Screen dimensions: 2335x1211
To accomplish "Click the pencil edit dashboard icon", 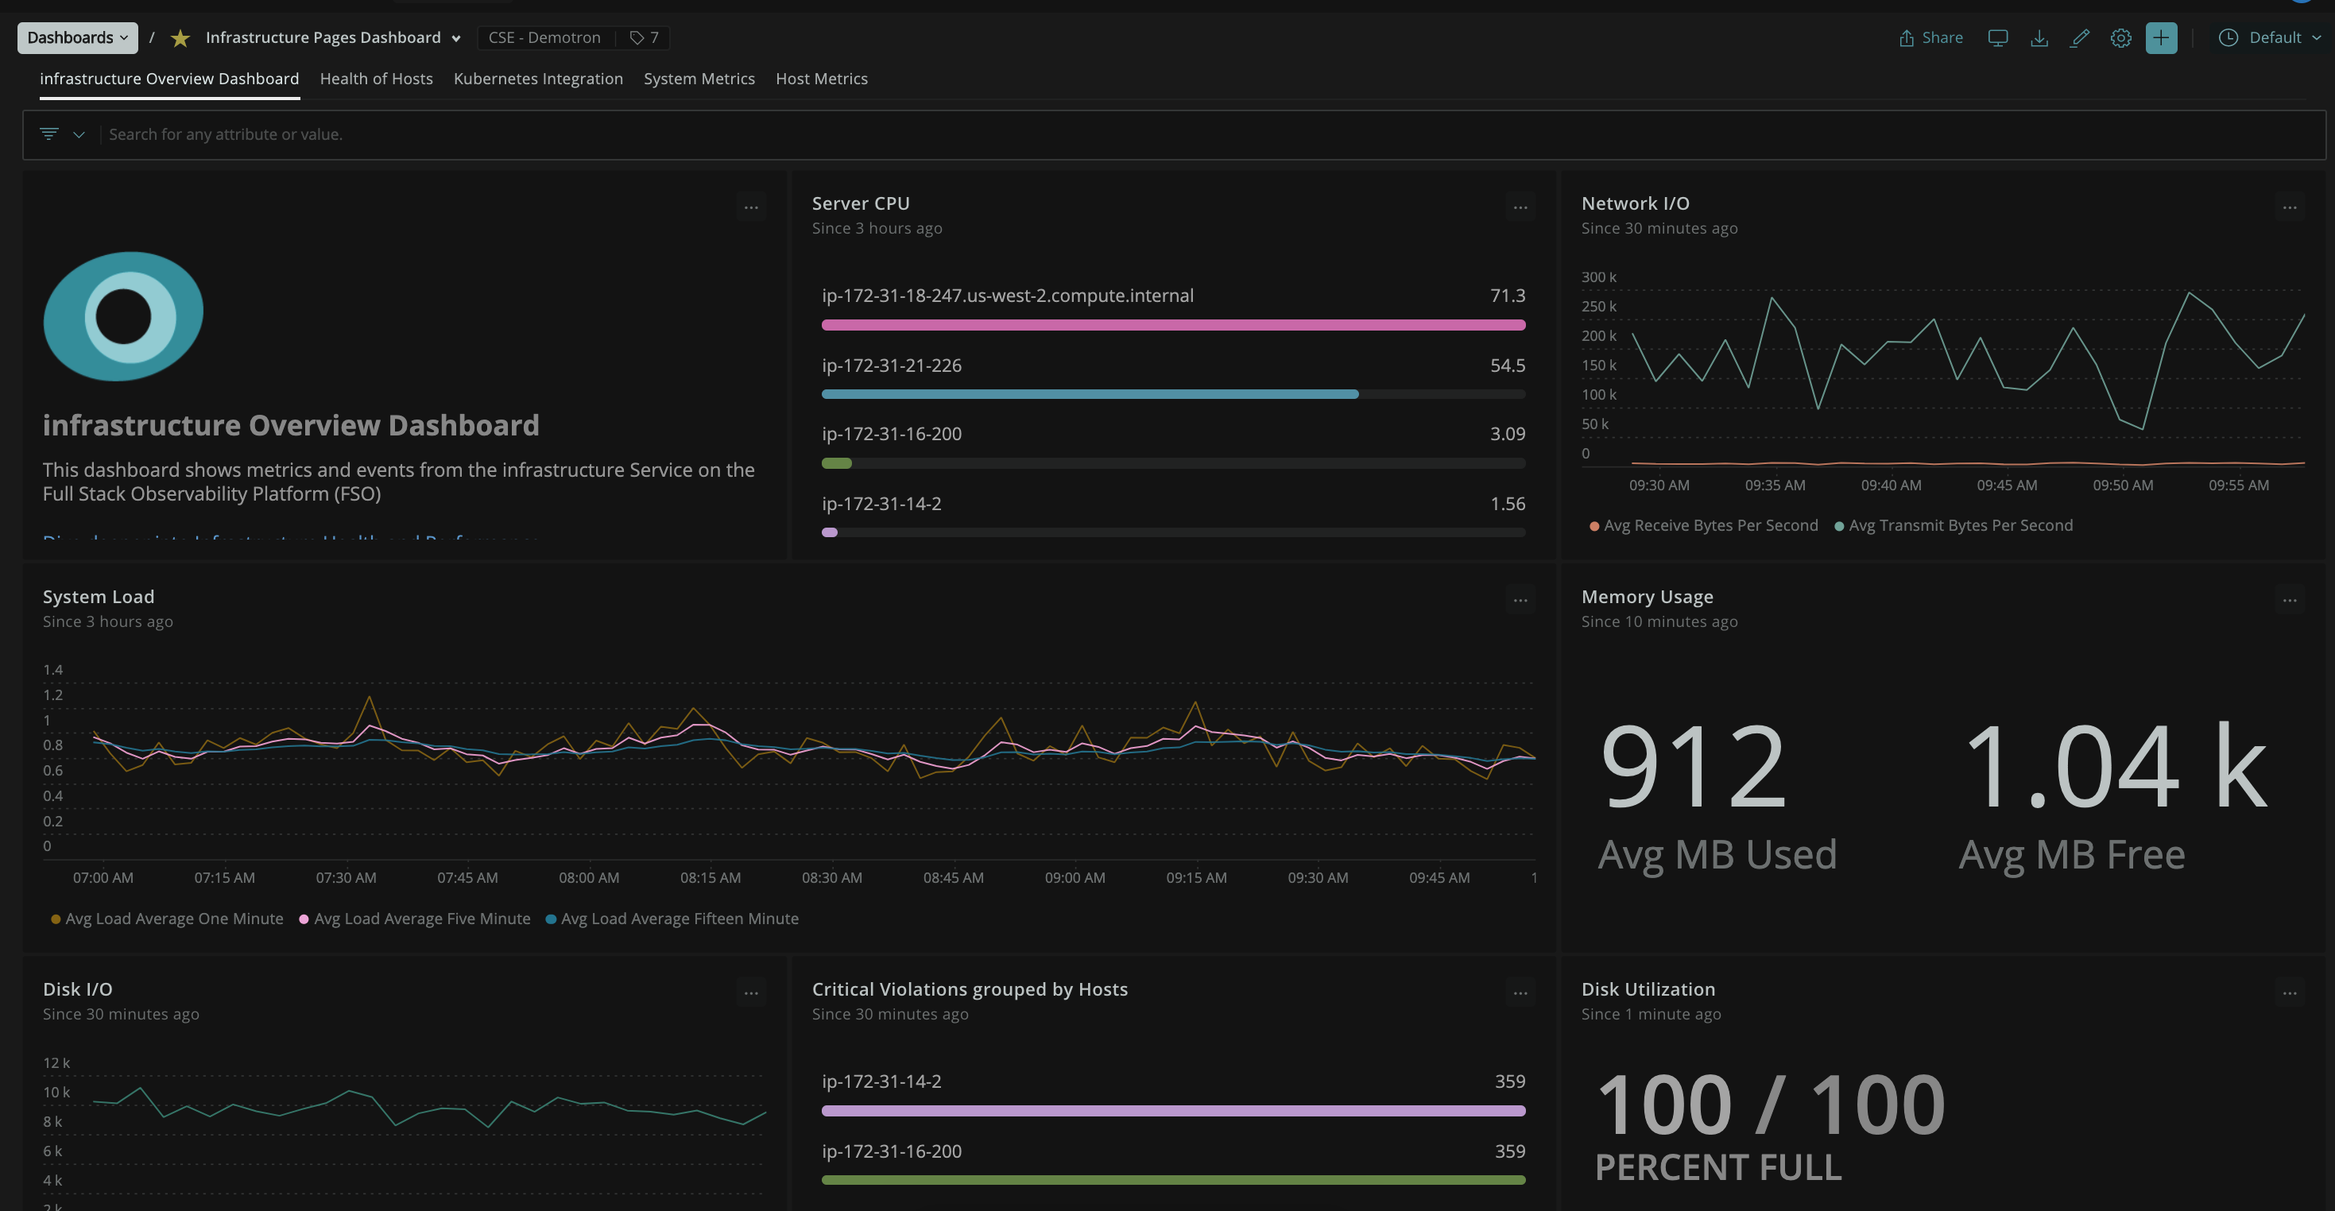I will coord(2081,38).
